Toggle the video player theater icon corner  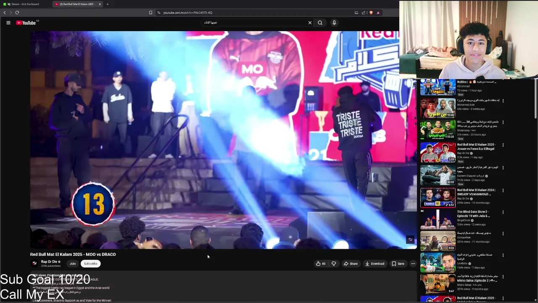(x=410, y=240)
